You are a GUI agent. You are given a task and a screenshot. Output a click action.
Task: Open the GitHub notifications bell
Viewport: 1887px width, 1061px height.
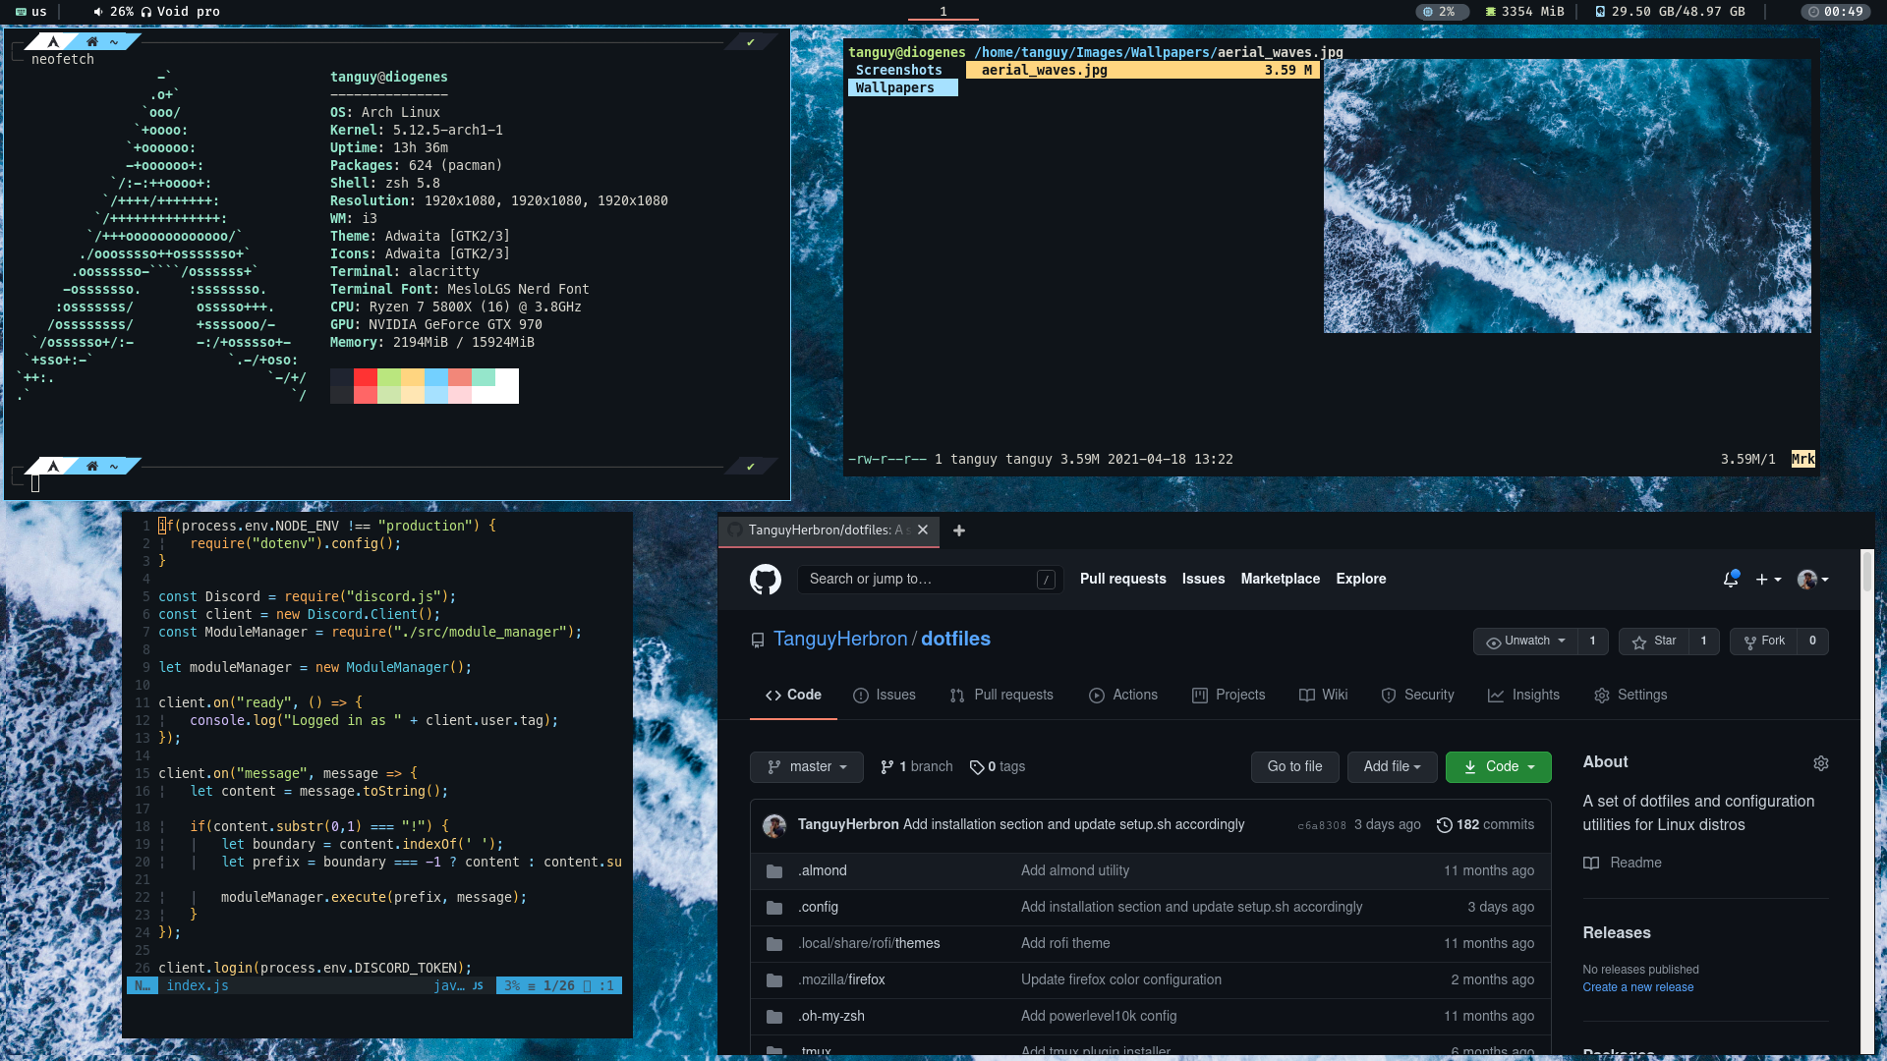click(x=1731, y=580)
